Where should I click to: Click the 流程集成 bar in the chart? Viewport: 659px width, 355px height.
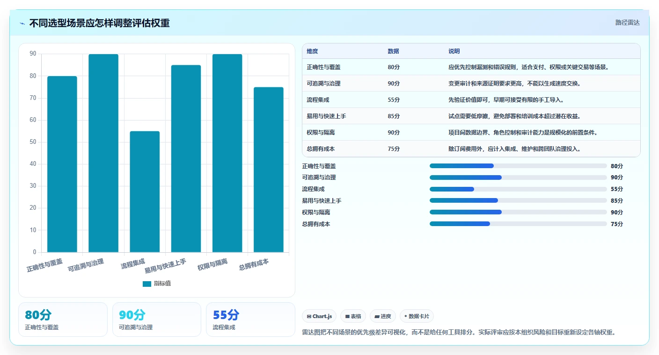tap(145, 192)
